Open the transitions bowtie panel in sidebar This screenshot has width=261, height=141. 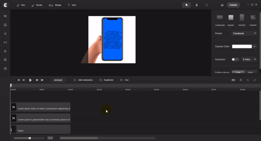pos(5,42)
